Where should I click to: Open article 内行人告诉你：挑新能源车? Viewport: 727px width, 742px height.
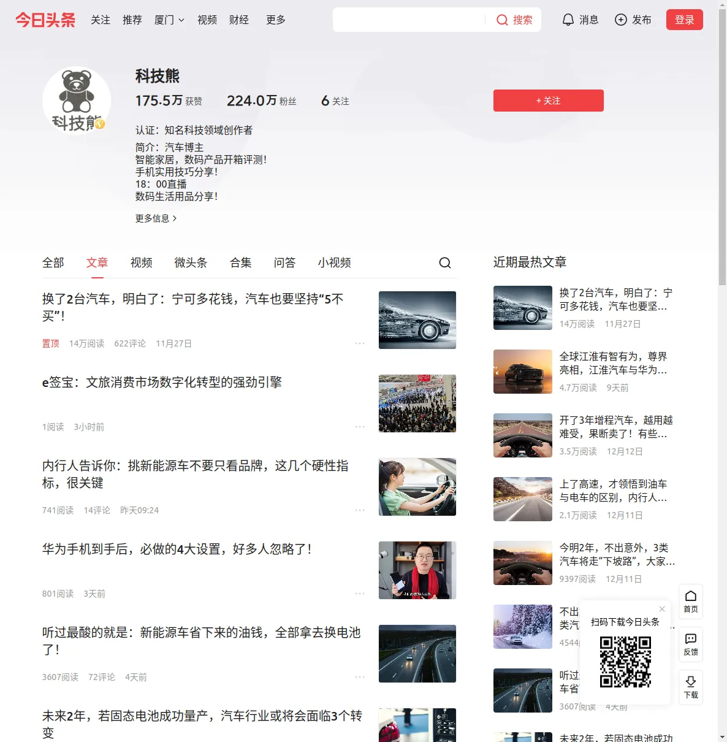[196, 474]
